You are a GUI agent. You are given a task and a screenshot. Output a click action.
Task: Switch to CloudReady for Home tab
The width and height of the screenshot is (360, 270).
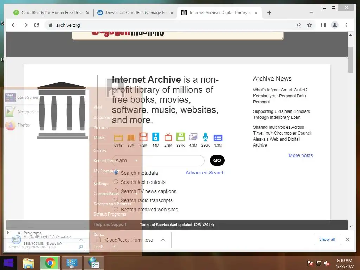(52, 13)
